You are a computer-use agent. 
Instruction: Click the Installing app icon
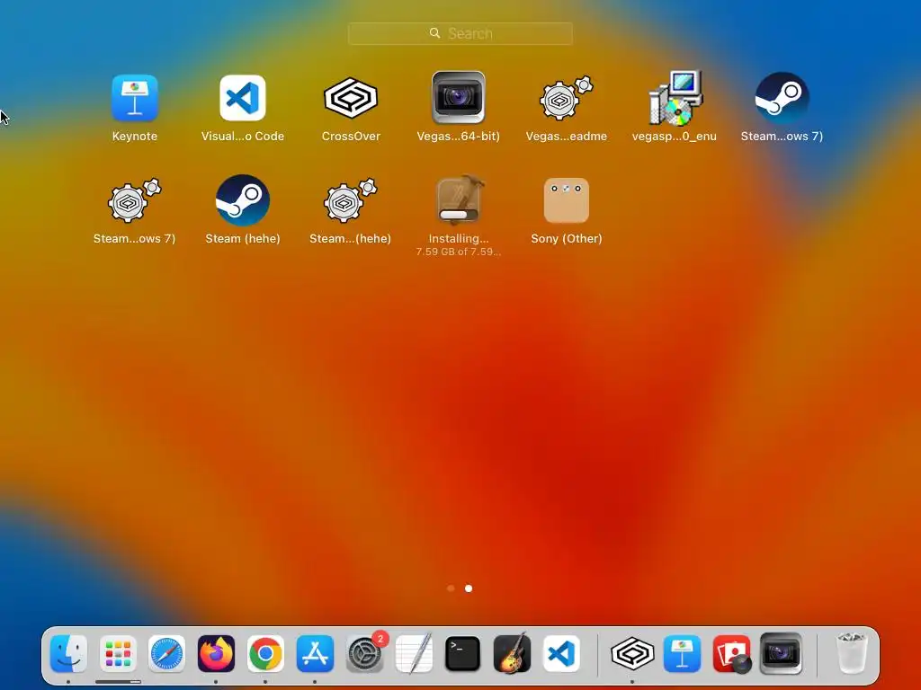click(459, 200)
